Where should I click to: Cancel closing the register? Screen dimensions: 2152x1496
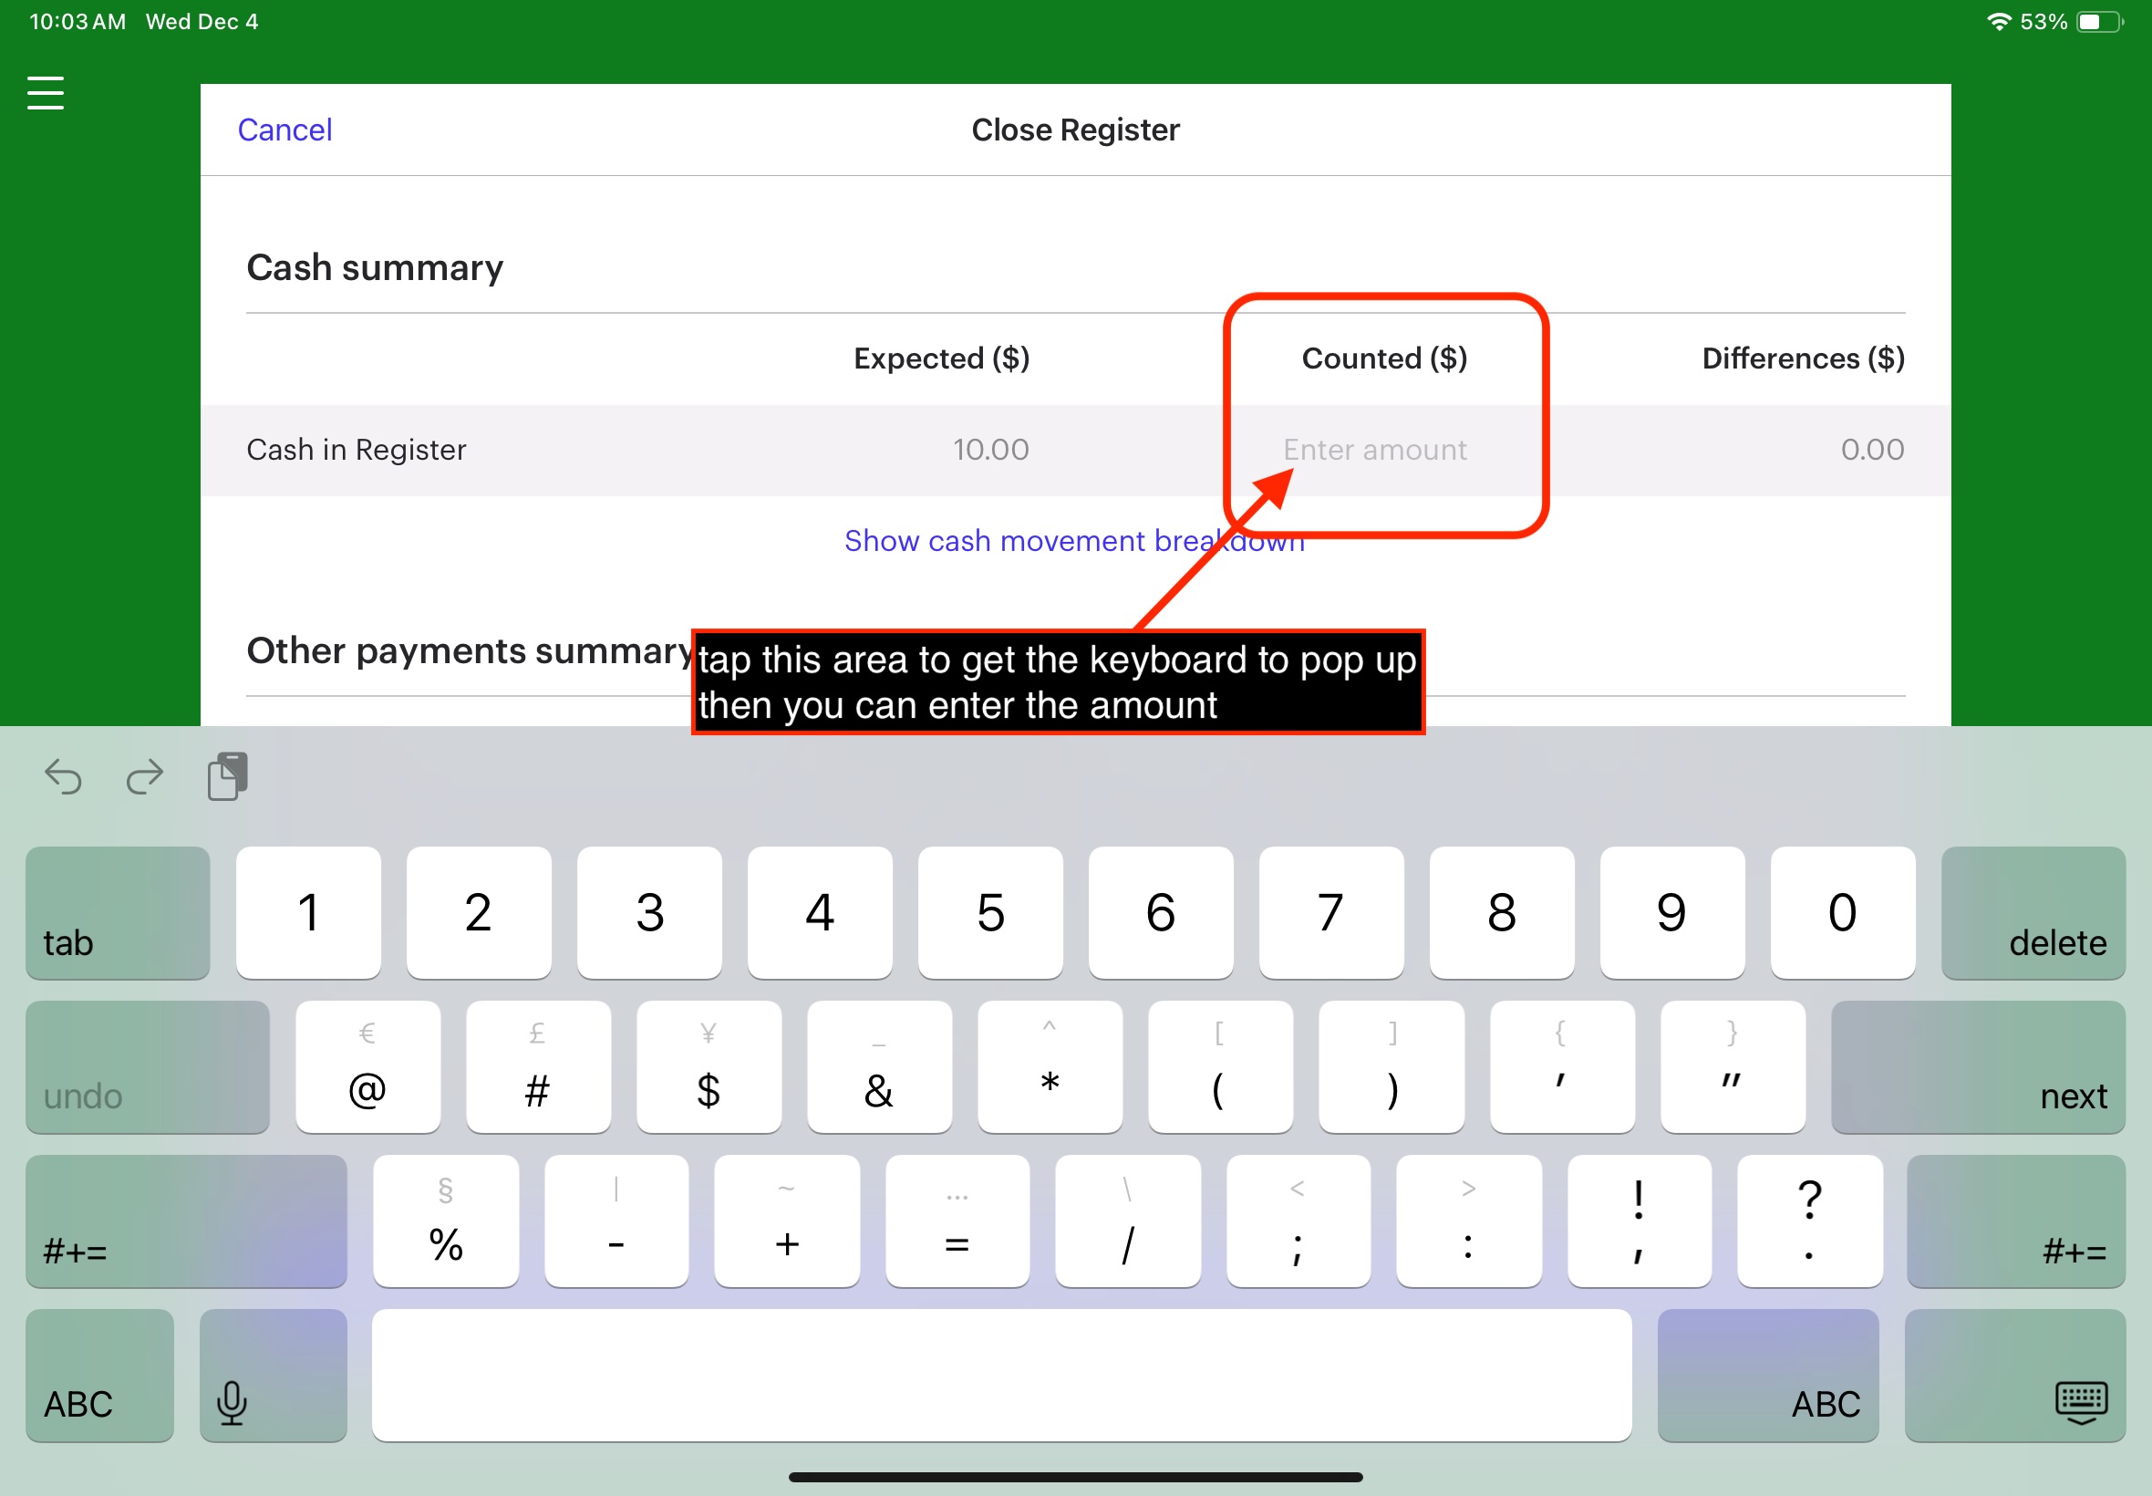point(285,130)
